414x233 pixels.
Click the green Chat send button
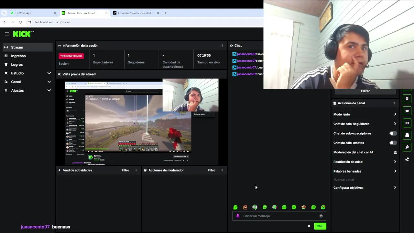coord(320,226)
